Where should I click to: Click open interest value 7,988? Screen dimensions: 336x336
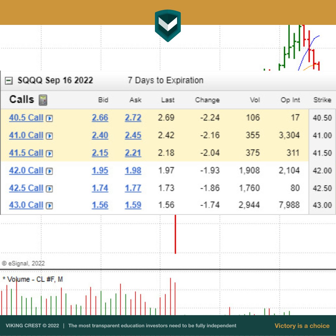289,205
